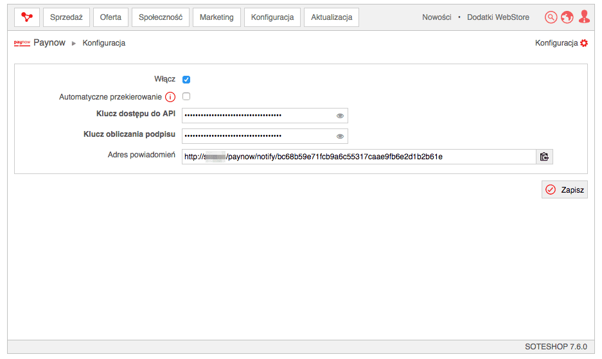Show Klucz obliczania podpisu with eye icon
The height and width of the screenshot is (359, 602).
340,136
